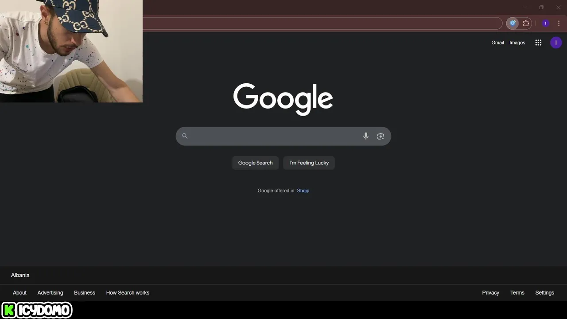Open the Privacy footer link
Screen dimensions: 567x319
490,293
